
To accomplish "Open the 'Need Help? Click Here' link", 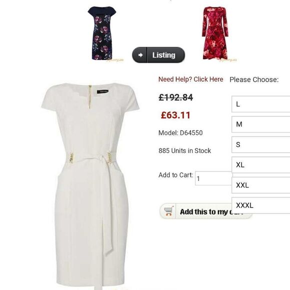I will click(x=190, y=79).
